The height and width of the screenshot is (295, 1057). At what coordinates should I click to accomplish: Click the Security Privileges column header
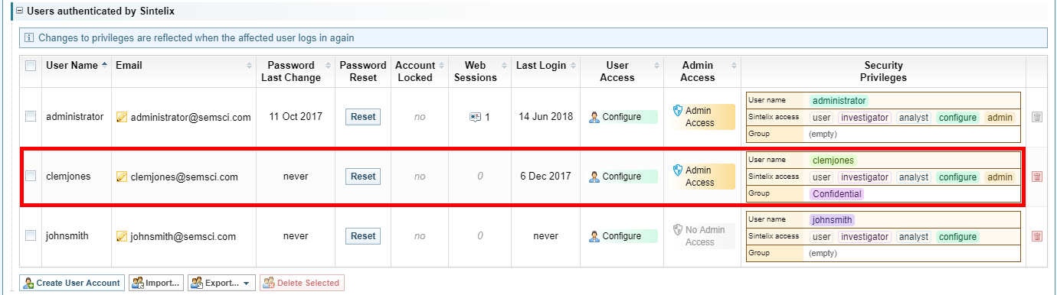pos(883,71)
